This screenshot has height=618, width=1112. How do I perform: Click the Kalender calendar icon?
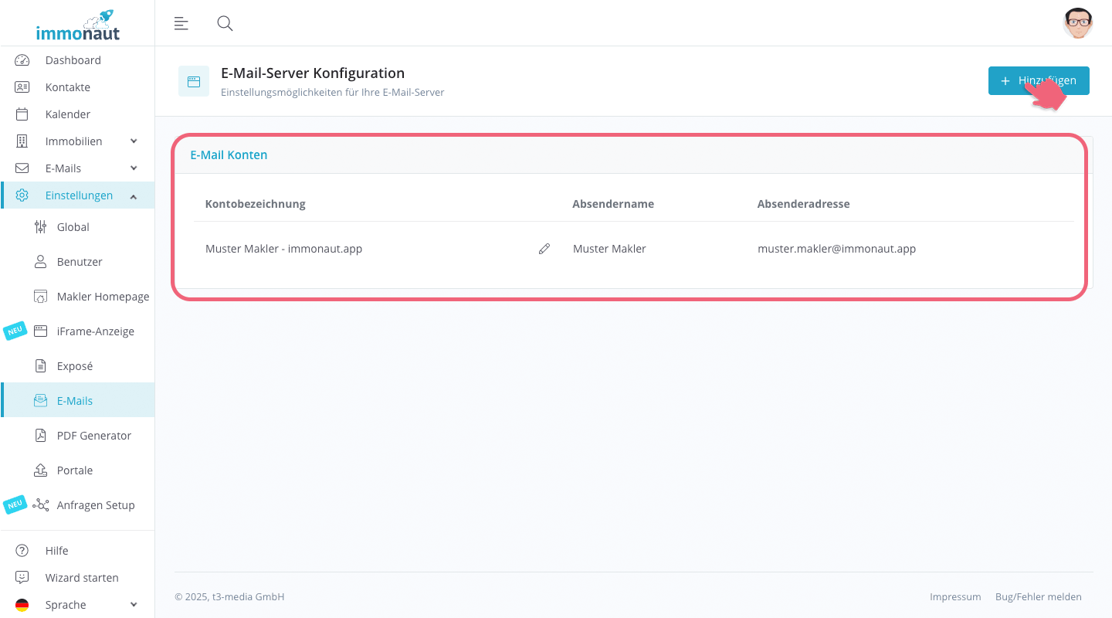click(x=22, y=114)
